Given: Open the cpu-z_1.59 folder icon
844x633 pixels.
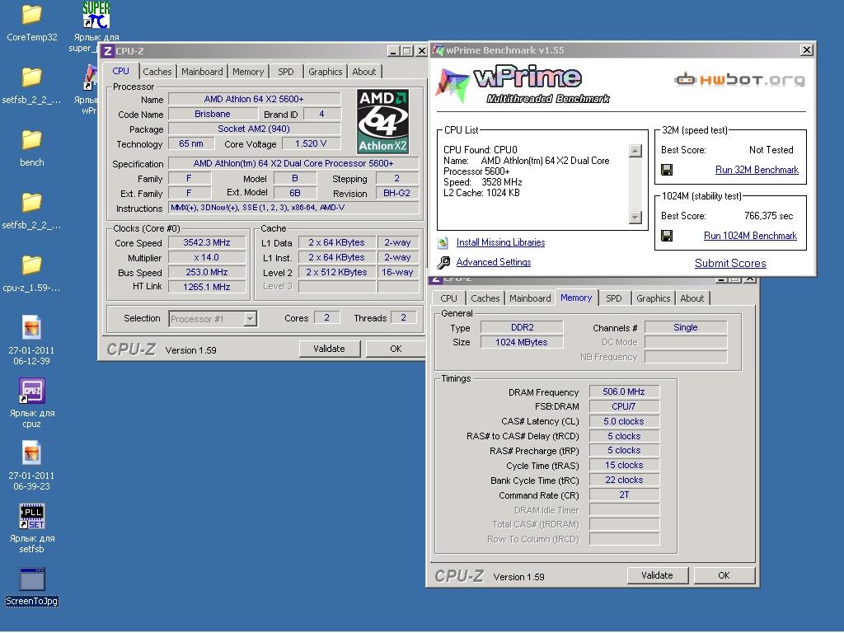Looking at the screenshot, I should click(32, 265).
